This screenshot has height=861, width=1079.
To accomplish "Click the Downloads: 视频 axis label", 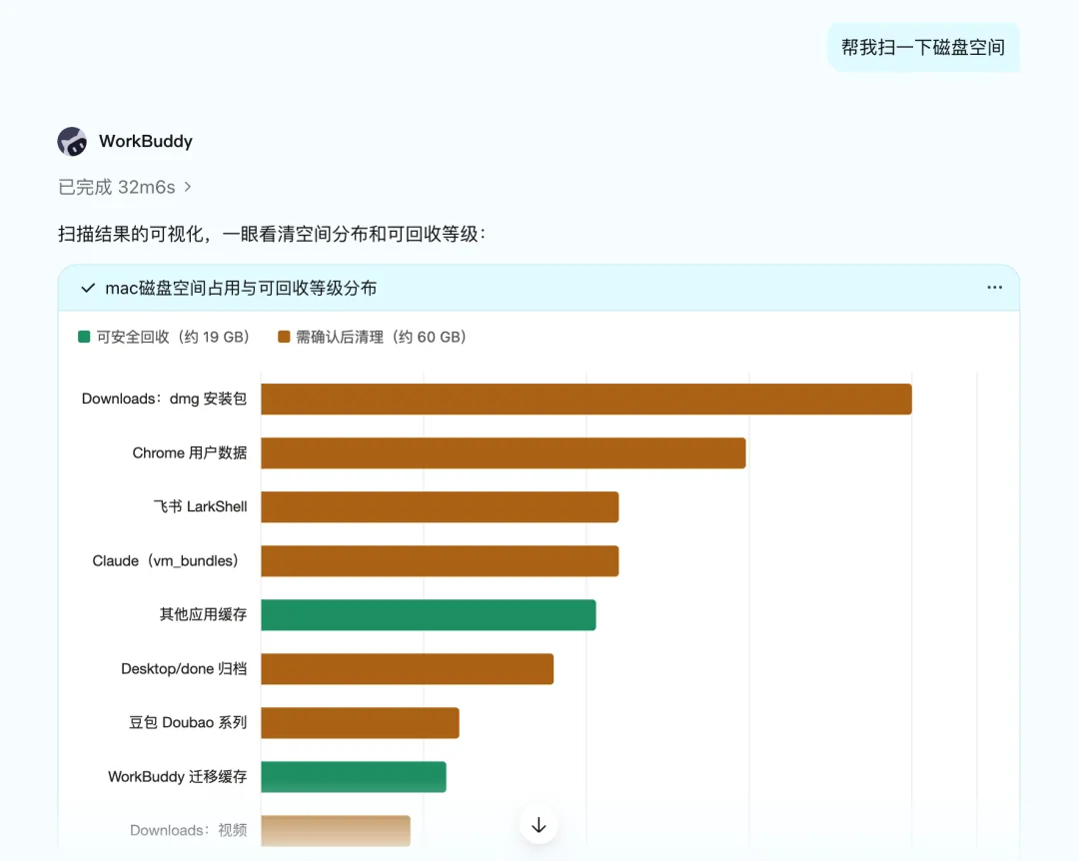I will [188, 831].
